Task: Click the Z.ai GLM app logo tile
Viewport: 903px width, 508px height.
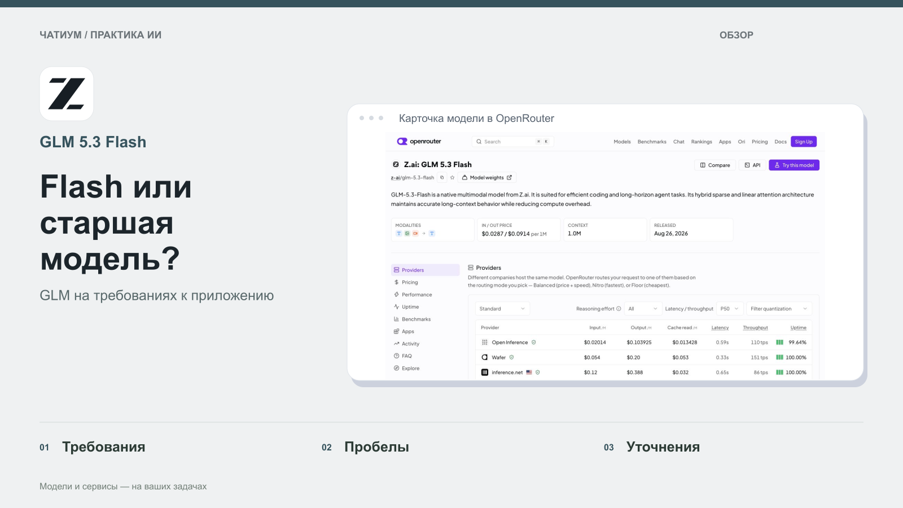Action: click(x=67, y=94)
